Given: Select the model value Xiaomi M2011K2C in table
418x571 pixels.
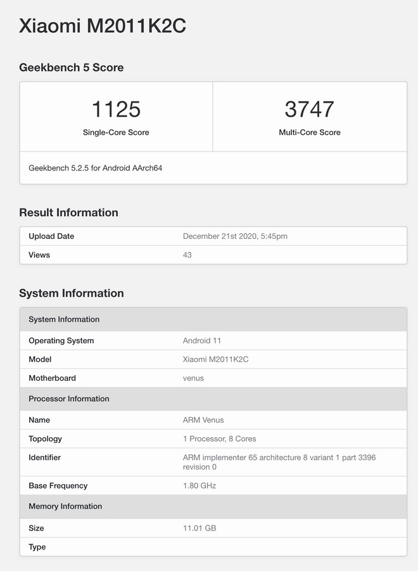Looking at the screenshot, I should coord(216,359).
